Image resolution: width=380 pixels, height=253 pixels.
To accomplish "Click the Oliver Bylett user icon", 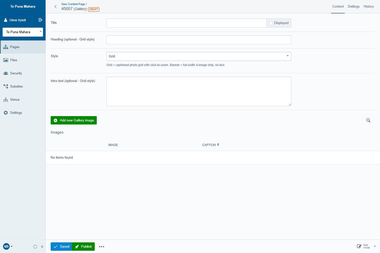I will point(6,20).
